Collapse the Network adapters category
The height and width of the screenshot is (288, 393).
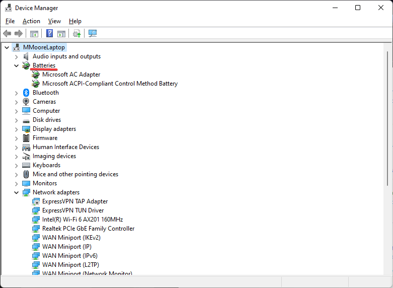[16, 193]
